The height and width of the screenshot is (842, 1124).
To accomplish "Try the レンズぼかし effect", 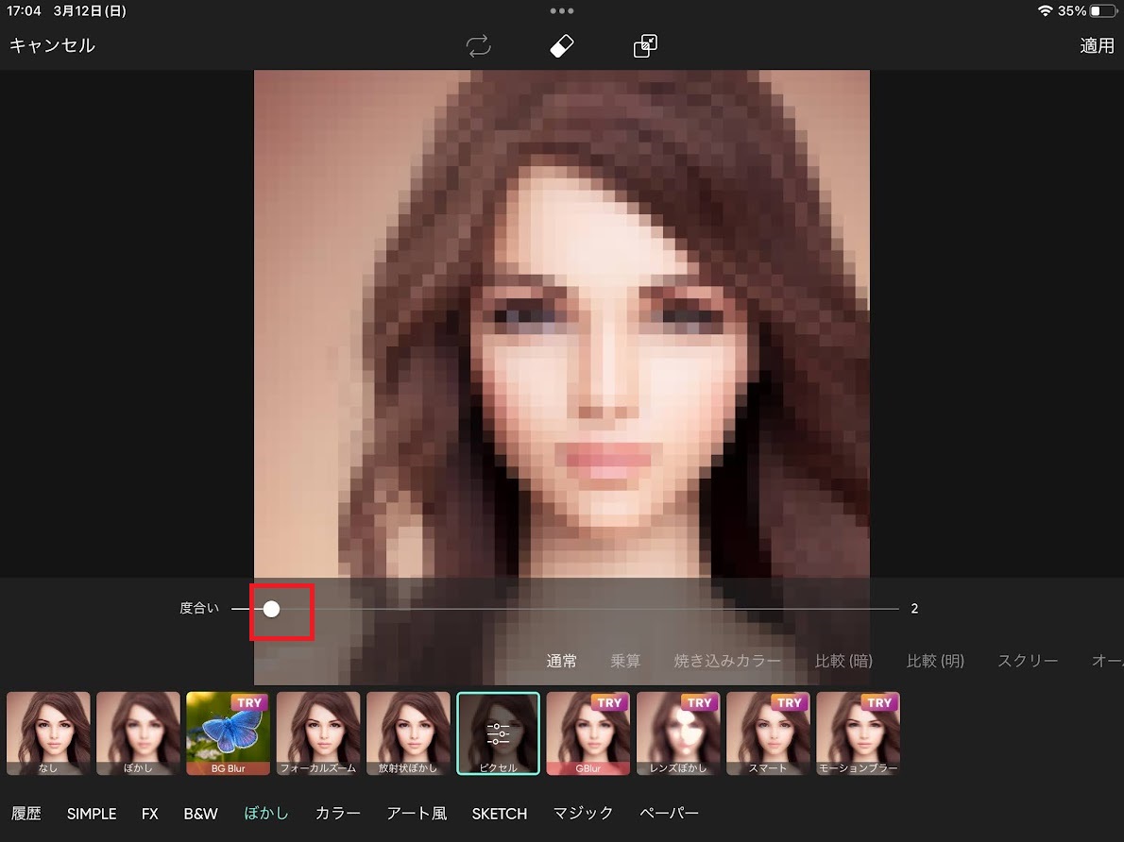I will click(x=677, y=733).
